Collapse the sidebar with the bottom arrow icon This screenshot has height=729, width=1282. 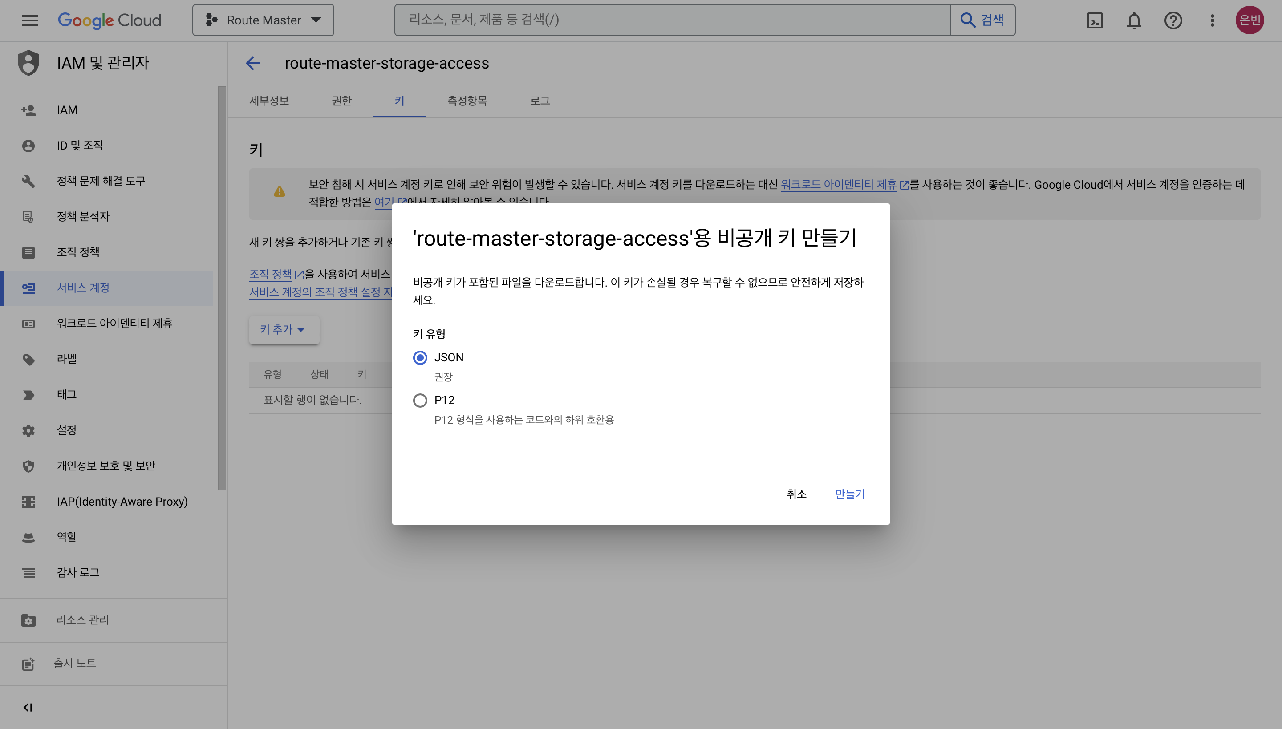click(28, 707)
